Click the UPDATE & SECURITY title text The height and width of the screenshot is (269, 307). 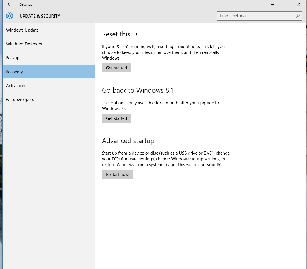(x=40, y=16)
